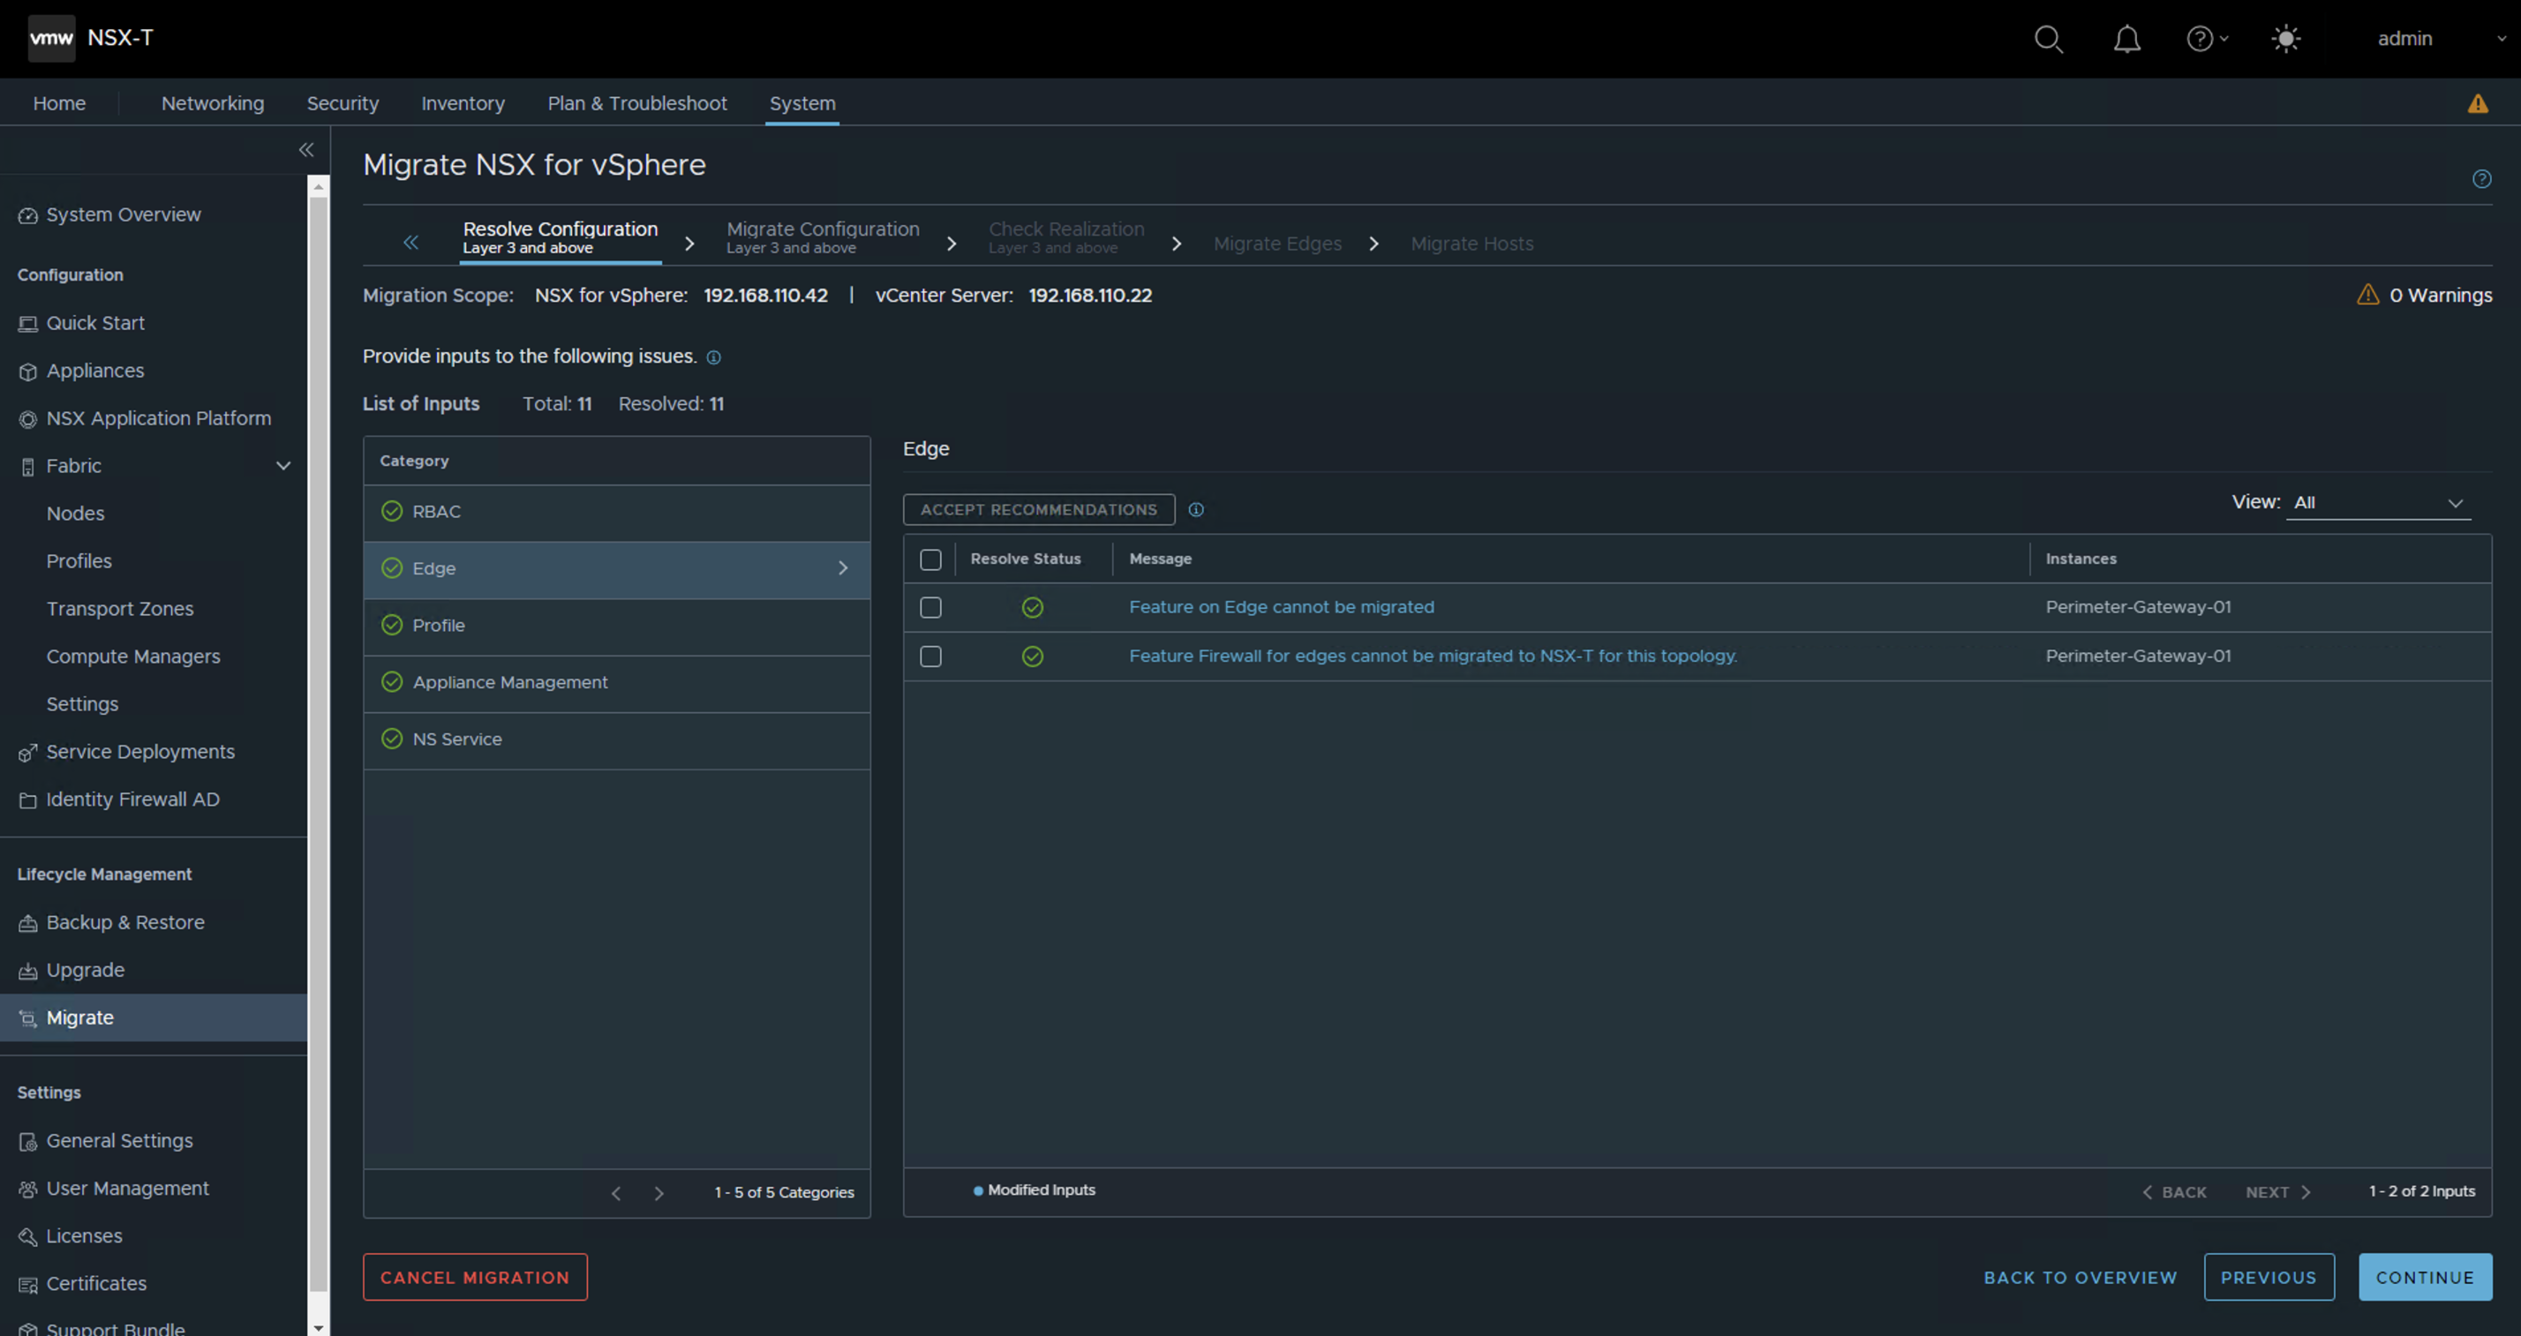Toggle the light/dark theme sun icon
Screen dimensions: 2521x1336
pyautogui.click(x=2285, y=39)
